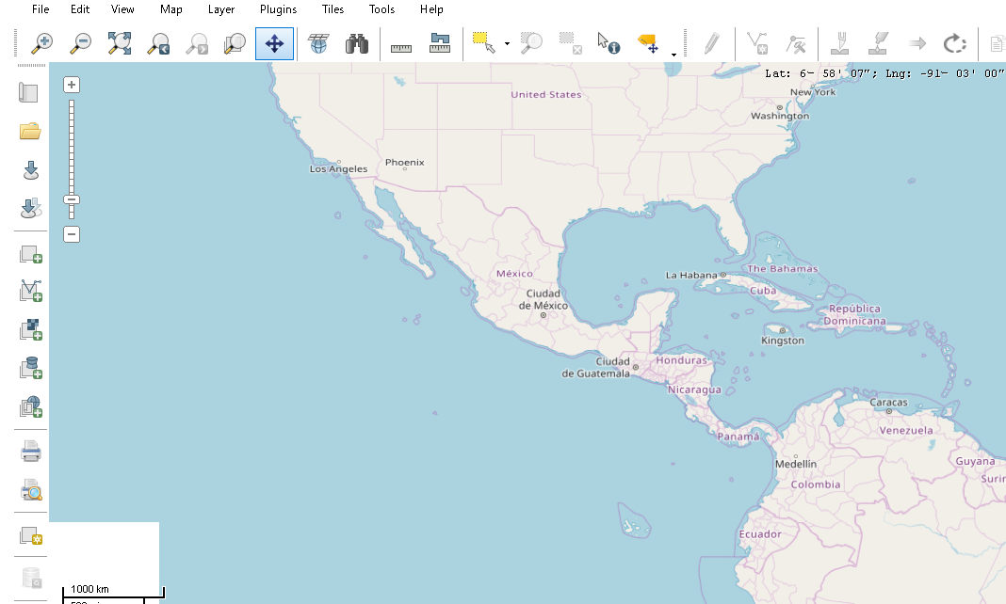Select the feature info tool

[x=608, y=43]
